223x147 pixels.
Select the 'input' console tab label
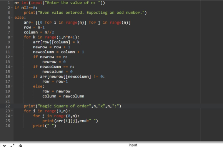click(133, 145)
